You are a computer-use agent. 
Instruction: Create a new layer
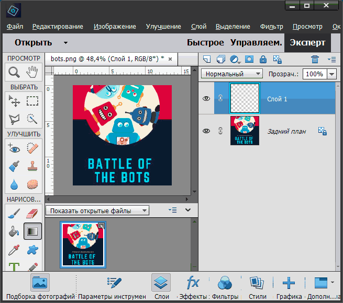pos(207,60)
